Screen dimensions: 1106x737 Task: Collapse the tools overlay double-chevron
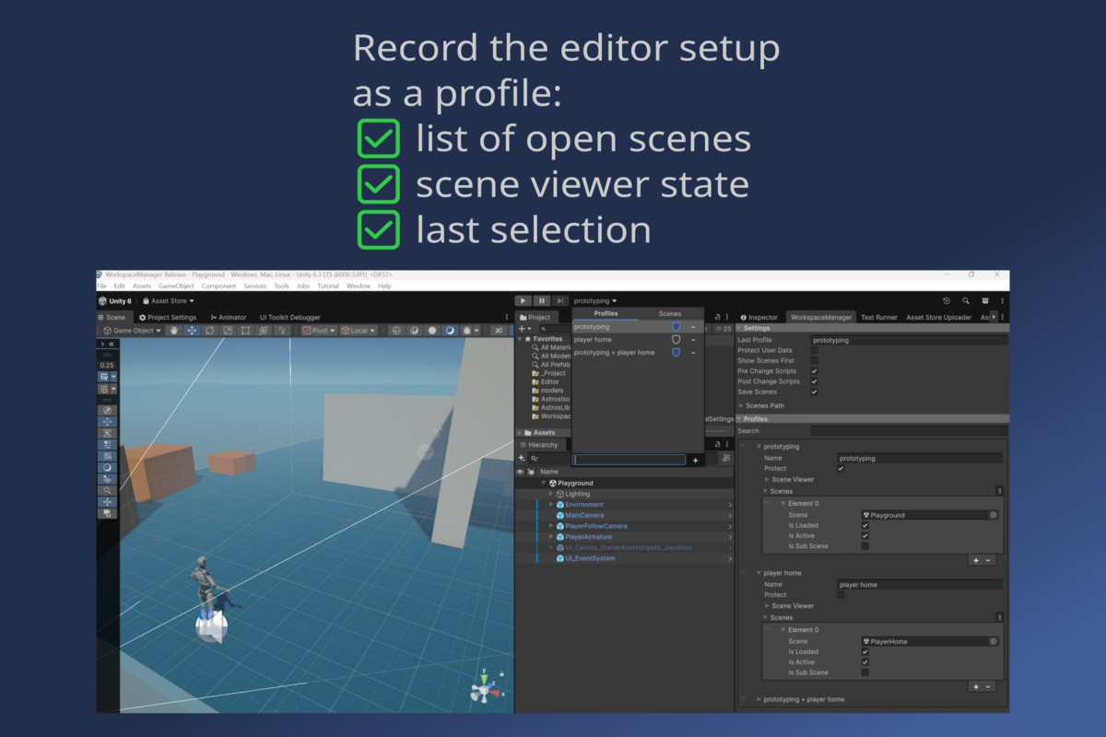tap(111, 344)
